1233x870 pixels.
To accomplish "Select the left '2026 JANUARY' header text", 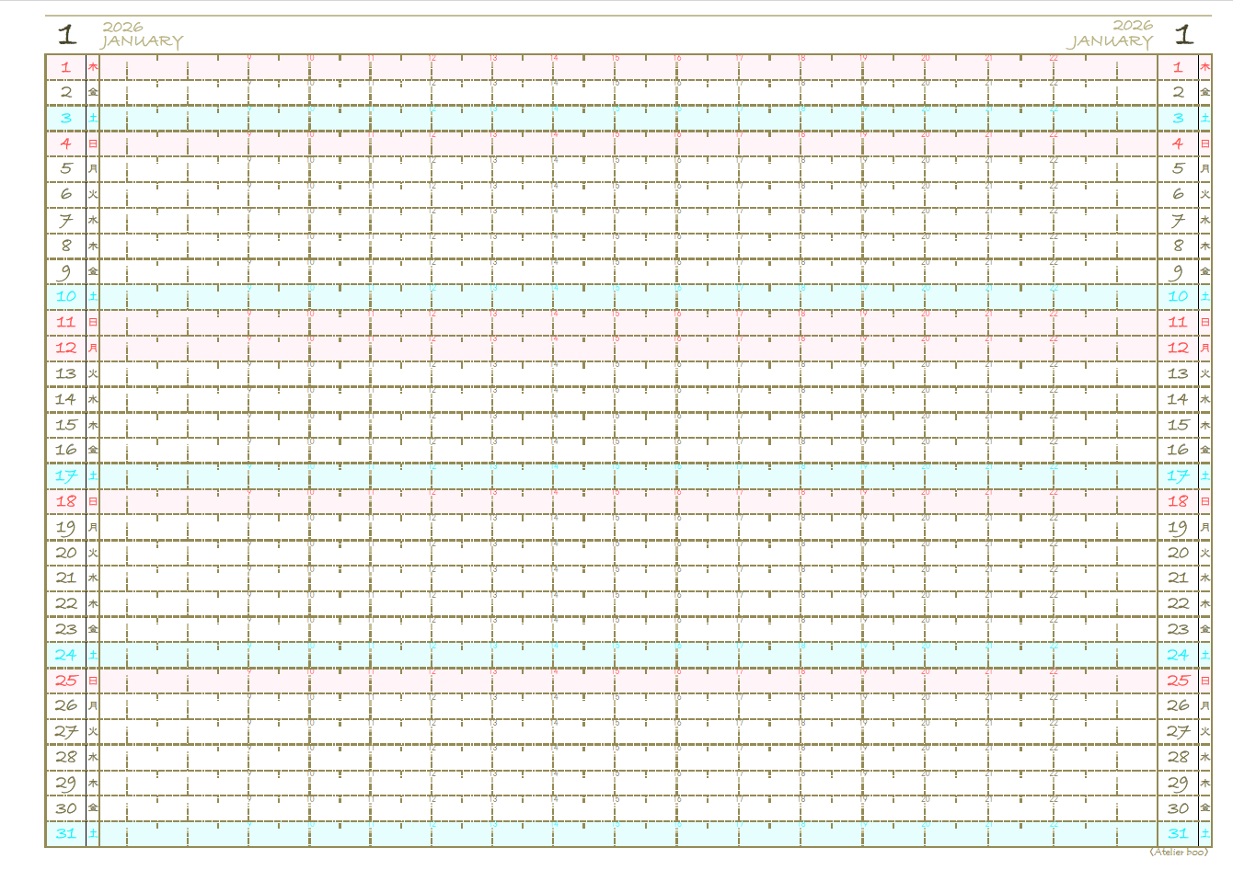I will tap(141, 35).
